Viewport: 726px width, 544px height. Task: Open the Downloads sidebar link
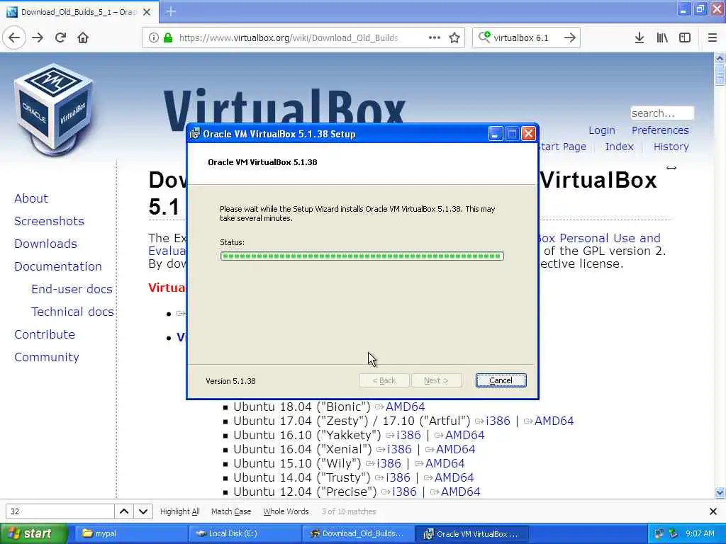pyautogui.click(x=45, y=244)
